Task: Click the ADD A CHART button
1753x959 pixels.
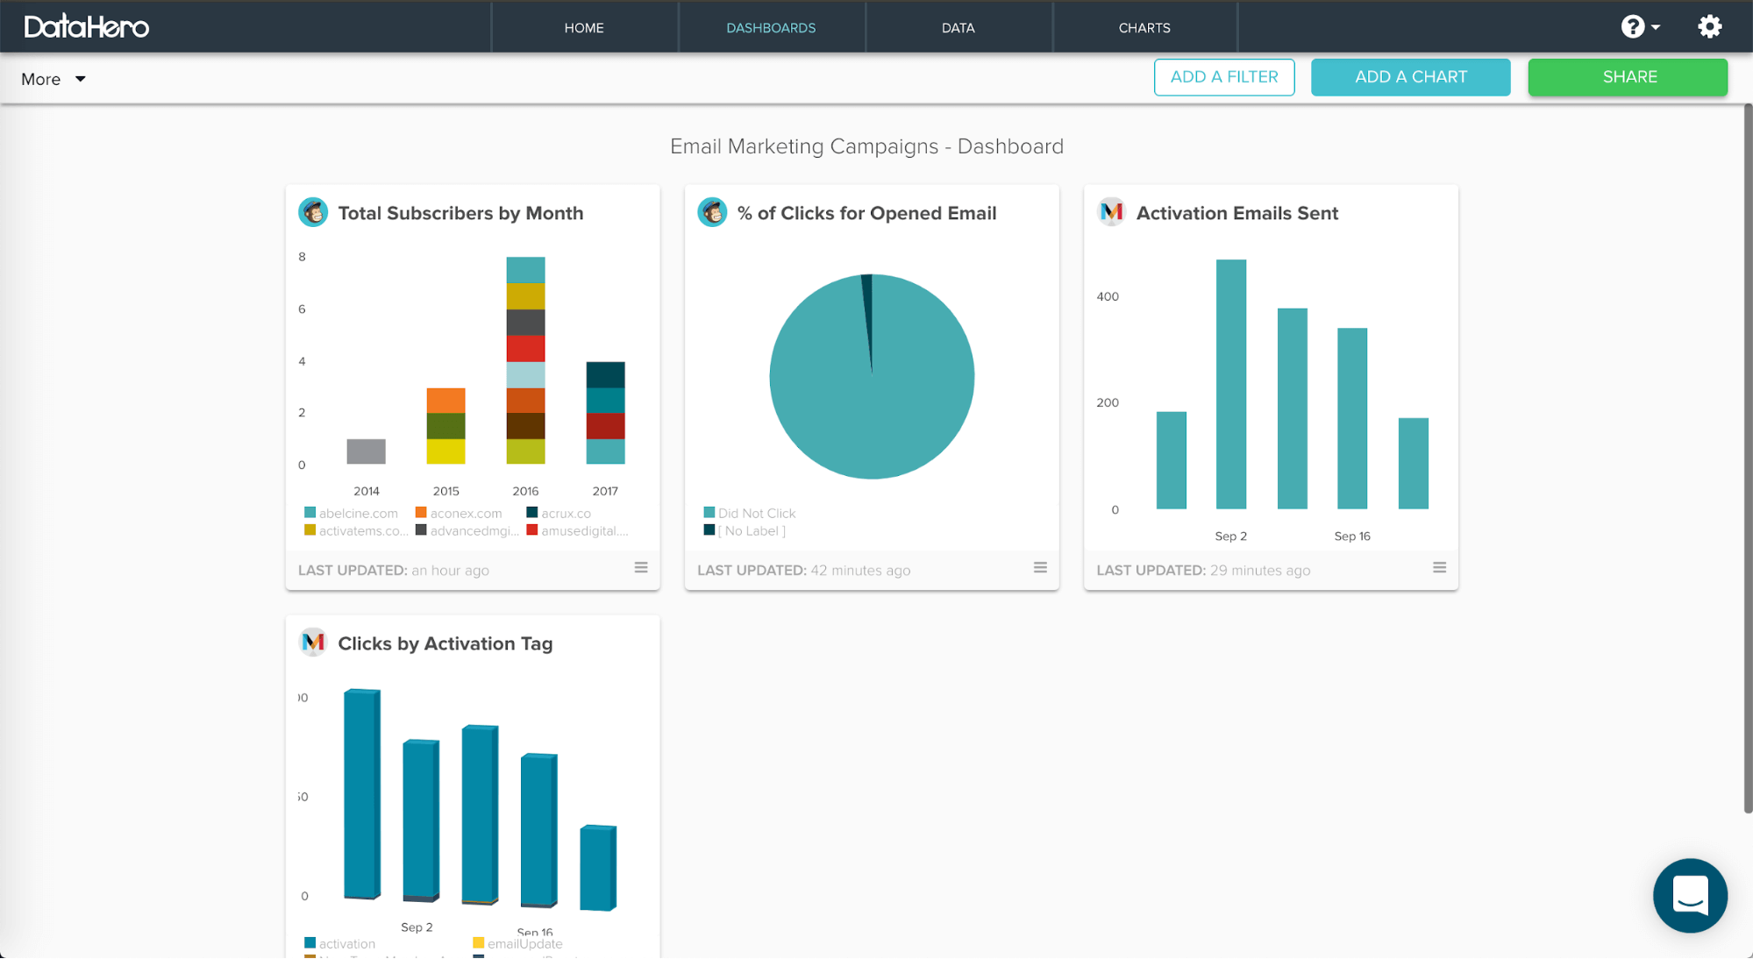Action: coord(1410,77)
